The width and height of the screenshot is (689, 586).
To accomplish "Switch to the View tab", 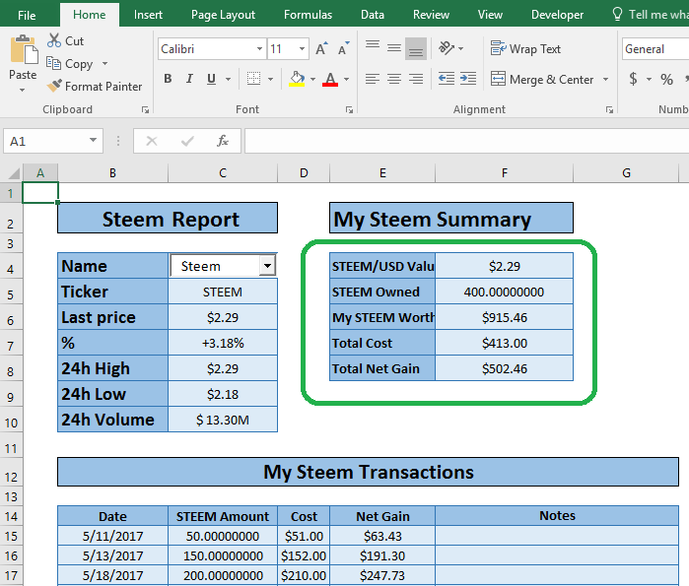I will click(491, 15).
